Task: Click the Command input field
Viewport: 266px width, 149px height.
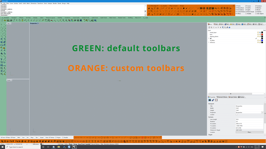Action: click(76, 15)
